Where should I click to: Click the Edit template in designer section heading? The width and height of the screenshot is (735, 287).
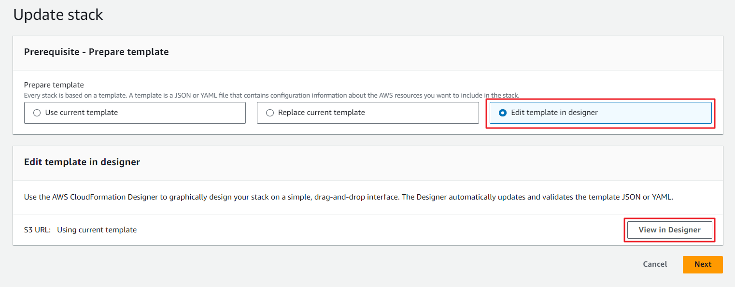[x=82, y=162]
